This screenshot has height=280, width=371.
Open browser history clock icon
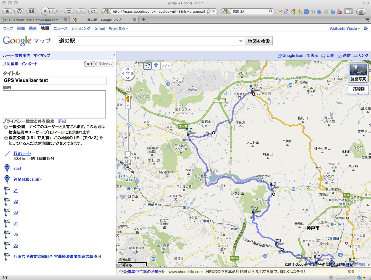[x=19, y=11]
